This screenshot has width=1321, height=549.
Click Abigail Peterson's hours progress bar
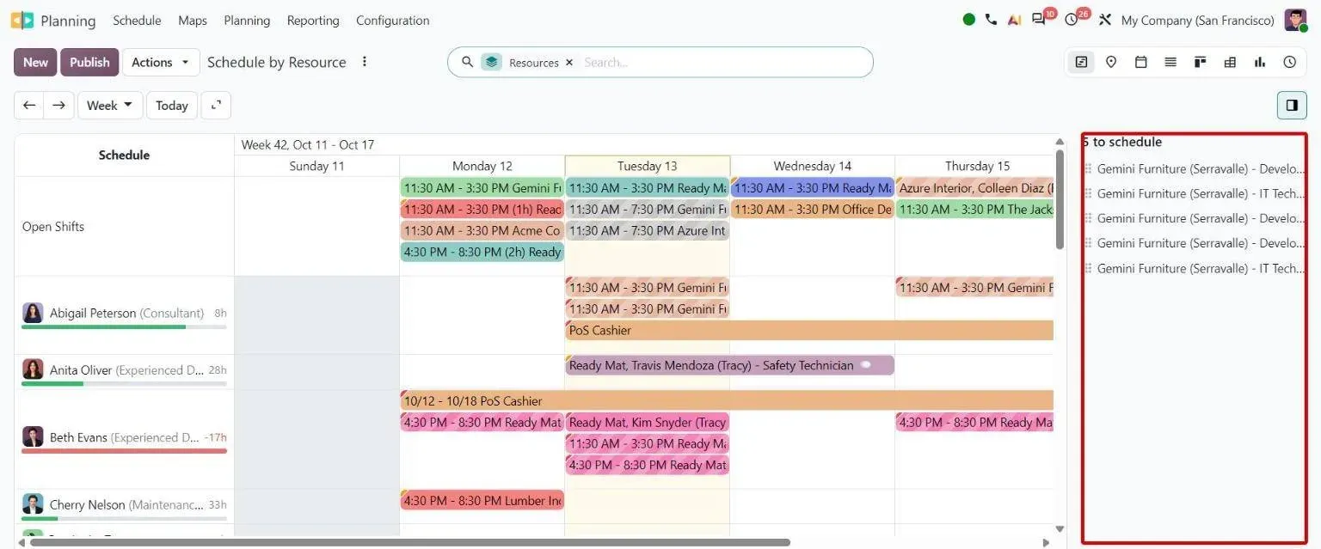coord(124,326)
